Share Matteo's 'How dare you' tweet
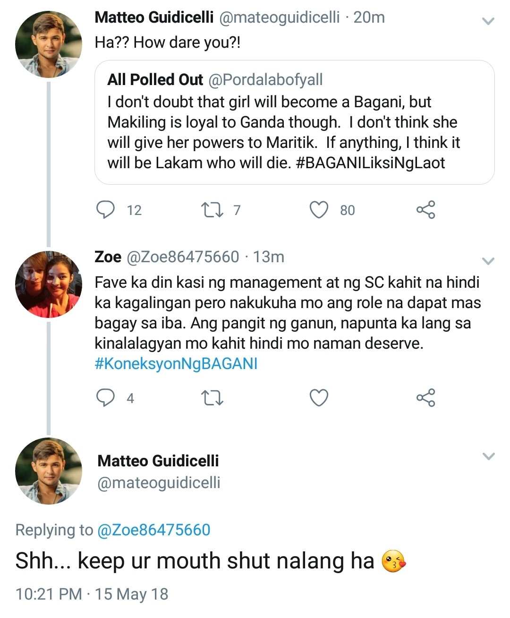510x618 pixels. coord(425,210)
